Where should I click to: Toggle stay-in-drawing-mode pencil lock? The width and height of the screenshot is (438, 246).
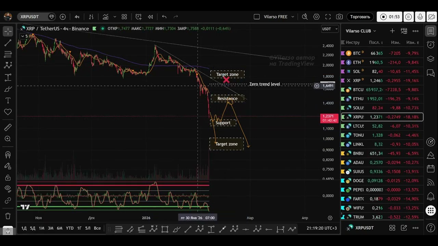[x=8, y=166]
